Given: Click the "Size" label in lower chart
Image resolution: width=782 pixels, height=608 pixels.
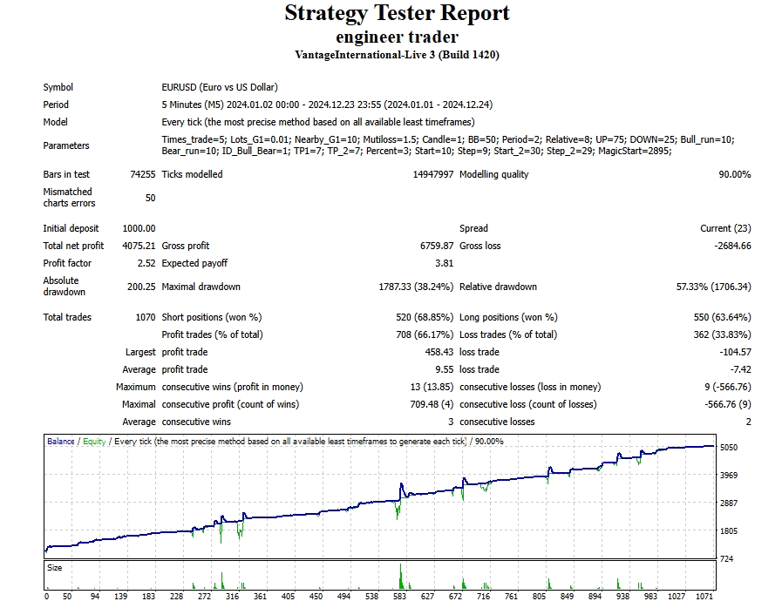Looking at the screenshot, I should pyautogui.click(x=54, y=568).
